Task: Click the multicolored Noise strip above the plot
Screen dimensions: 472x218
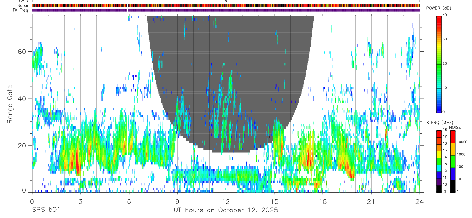Action: click(226, 5)
